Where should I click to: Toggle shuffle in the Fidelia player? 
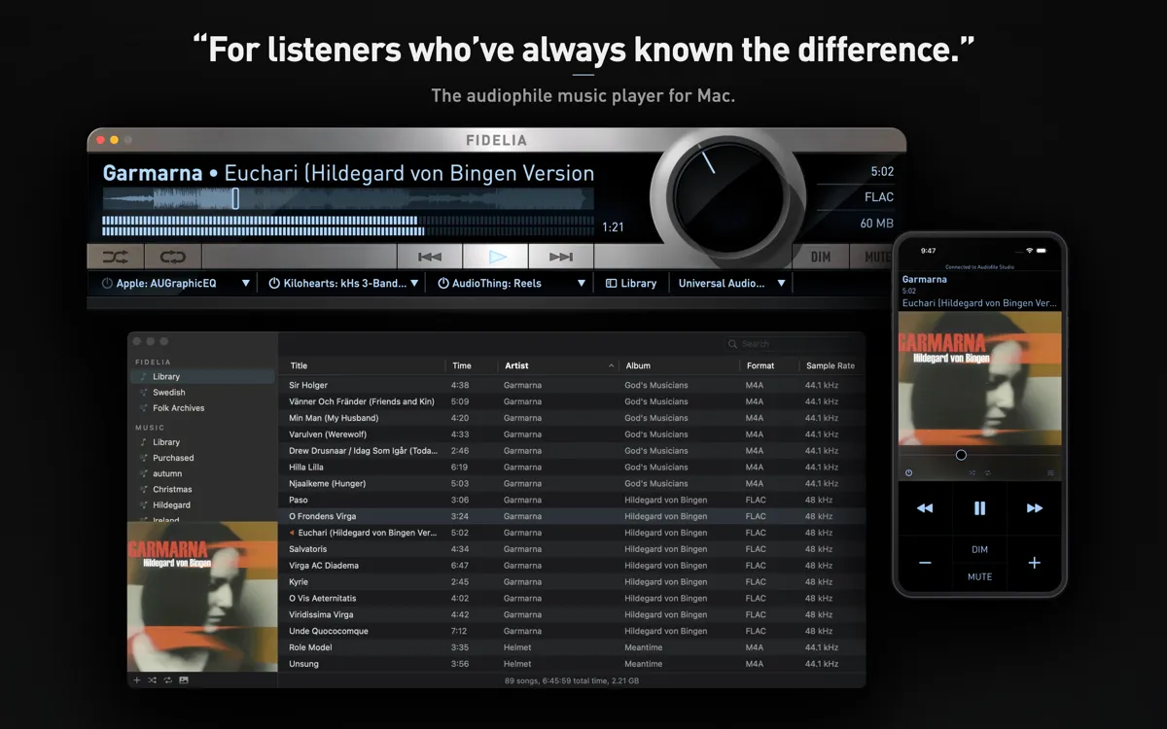(115, 257)
